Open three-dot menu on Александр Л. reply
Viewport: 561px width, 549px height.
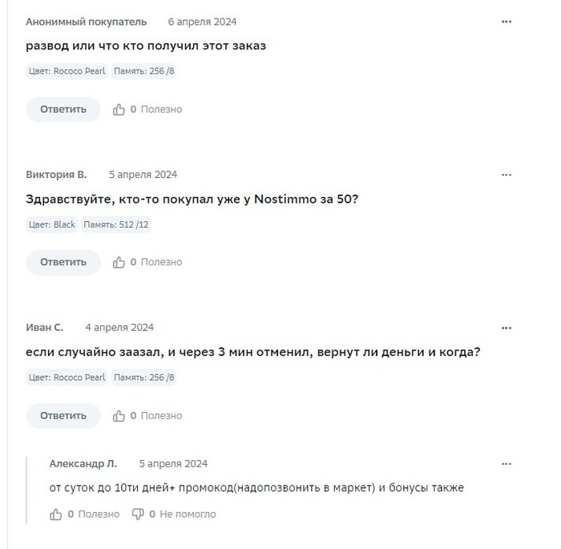(507, 464)
